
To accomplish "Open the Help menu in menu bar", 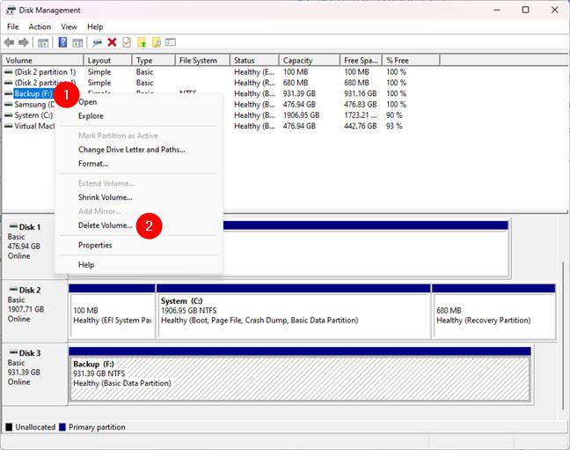I will pos(95,27).
